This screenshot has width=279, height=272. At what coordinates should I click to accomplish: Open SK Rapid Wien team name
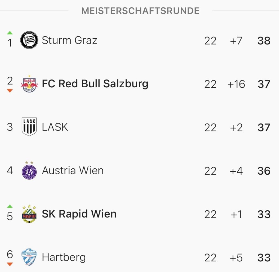[79, 214]
